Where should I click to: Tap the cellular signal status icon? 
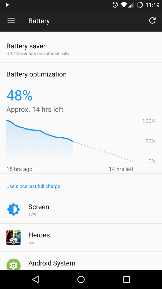coord(131,5)
